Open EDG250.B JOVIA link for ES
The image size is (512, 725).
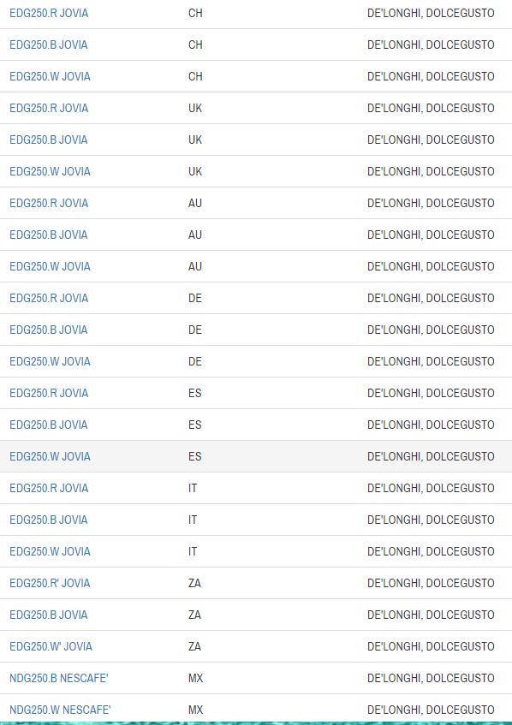tap(48, 425)
